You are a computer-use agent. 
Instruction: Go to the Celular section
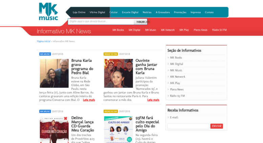[113, 13]
